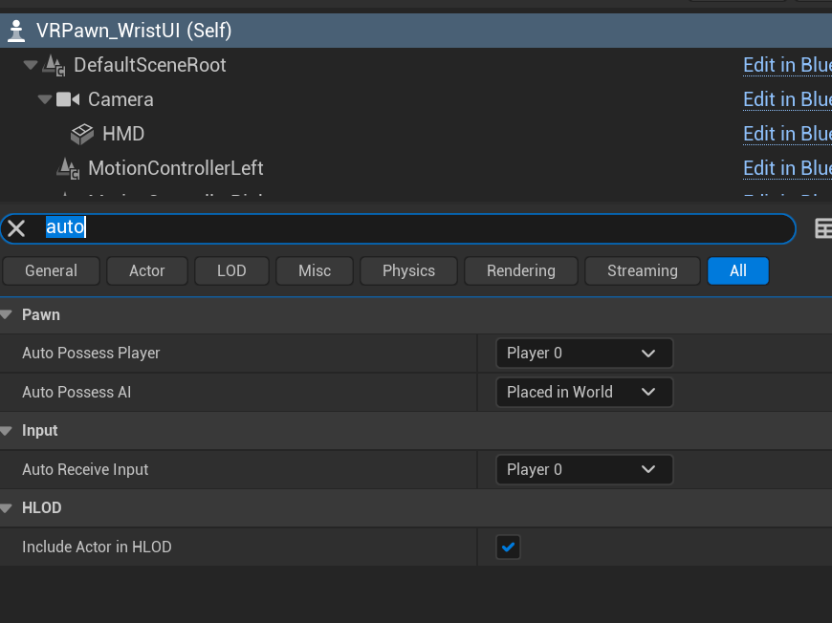The height and width of the screenshot is (623, 832).
Task: Click the DefaultSceneRoot scene component icon
Action: (54, 66)
